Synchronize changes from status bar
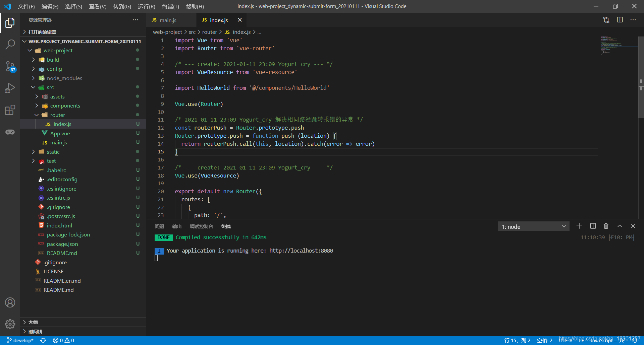644x345 pixels. [43, 340]
